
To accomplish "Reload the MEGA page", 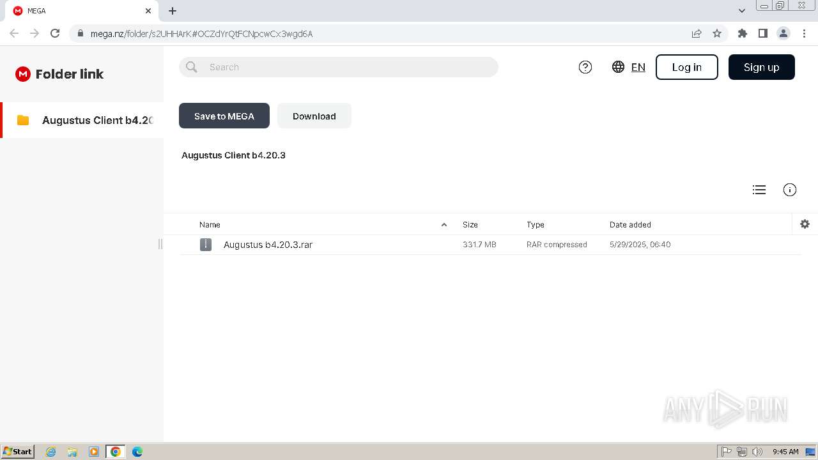I will click(x=55, y=34).
